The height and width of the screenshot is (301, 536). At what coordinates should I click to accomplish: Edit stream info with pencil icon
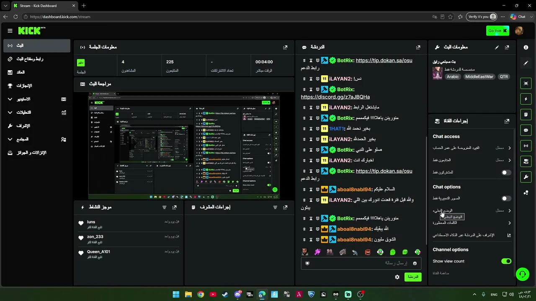pyautogui.click(x=497, y=47)
